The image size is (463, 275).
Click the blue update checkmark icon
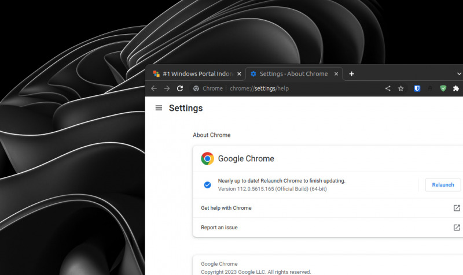click(208, 185)
